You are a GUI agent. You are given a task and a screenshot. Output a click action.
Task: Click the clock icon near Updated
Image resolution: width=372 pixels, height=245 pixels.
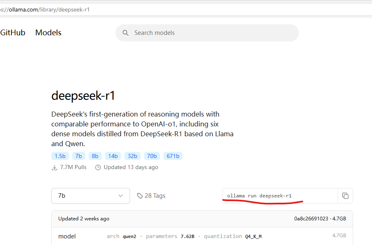[x=98, y=167]
